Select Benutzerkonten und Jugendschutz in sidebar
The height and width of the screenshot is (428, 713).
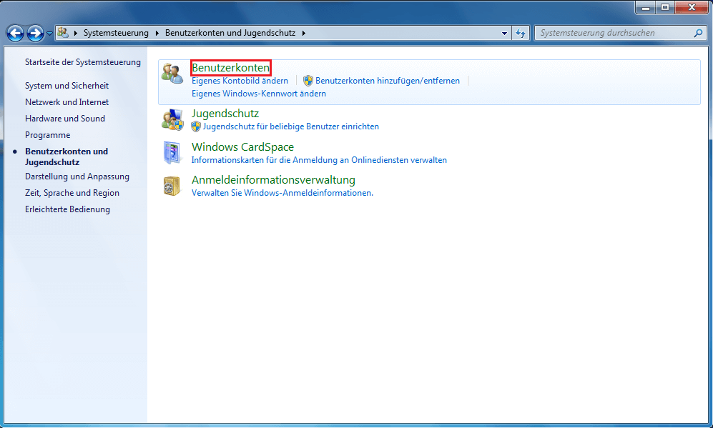(x=67, y=156)
